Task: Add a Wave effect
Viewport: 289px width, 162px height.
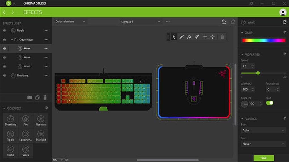Action: 25,151
